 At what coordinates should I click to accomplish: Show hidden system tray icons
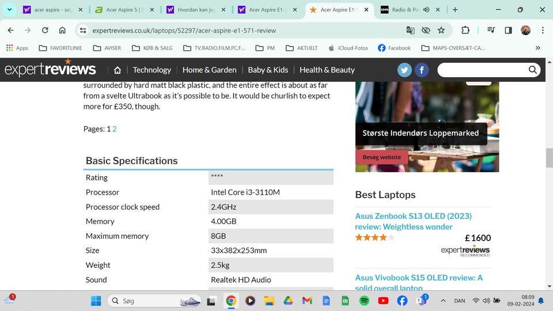coord(443,301)
